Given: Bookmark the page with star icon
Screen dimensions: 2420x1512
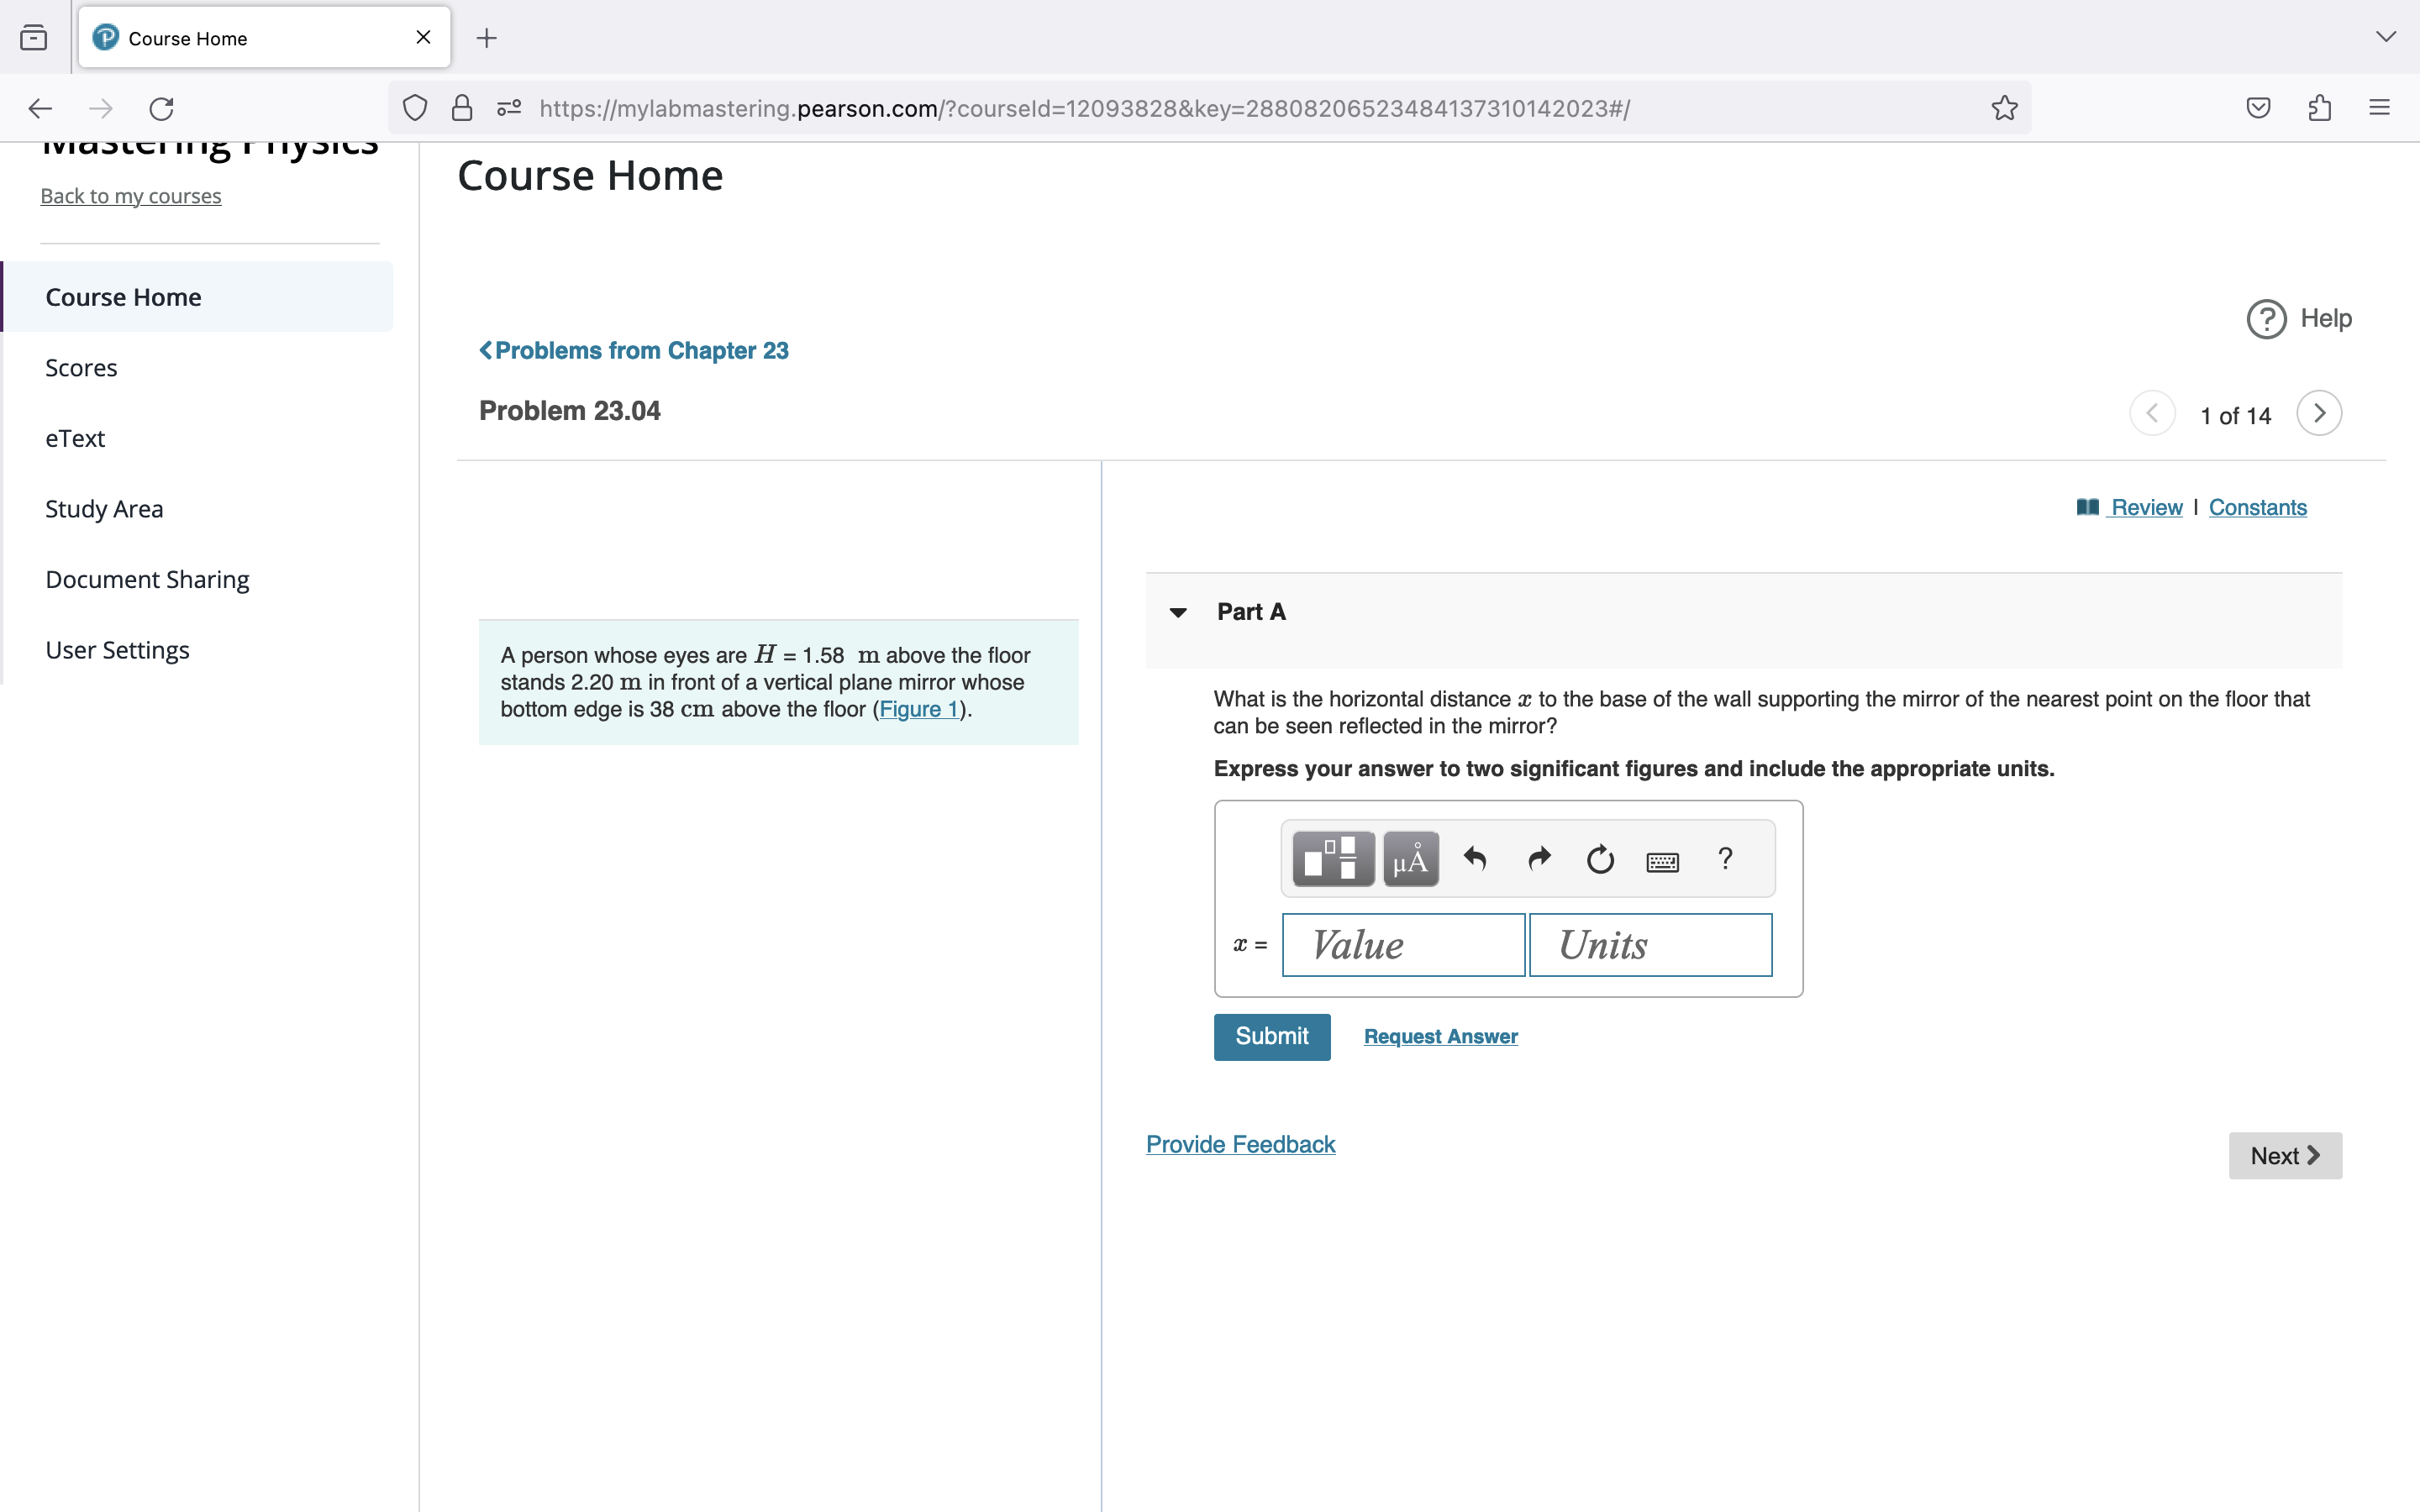Looking at the screenshot, I should (2003, 108).
